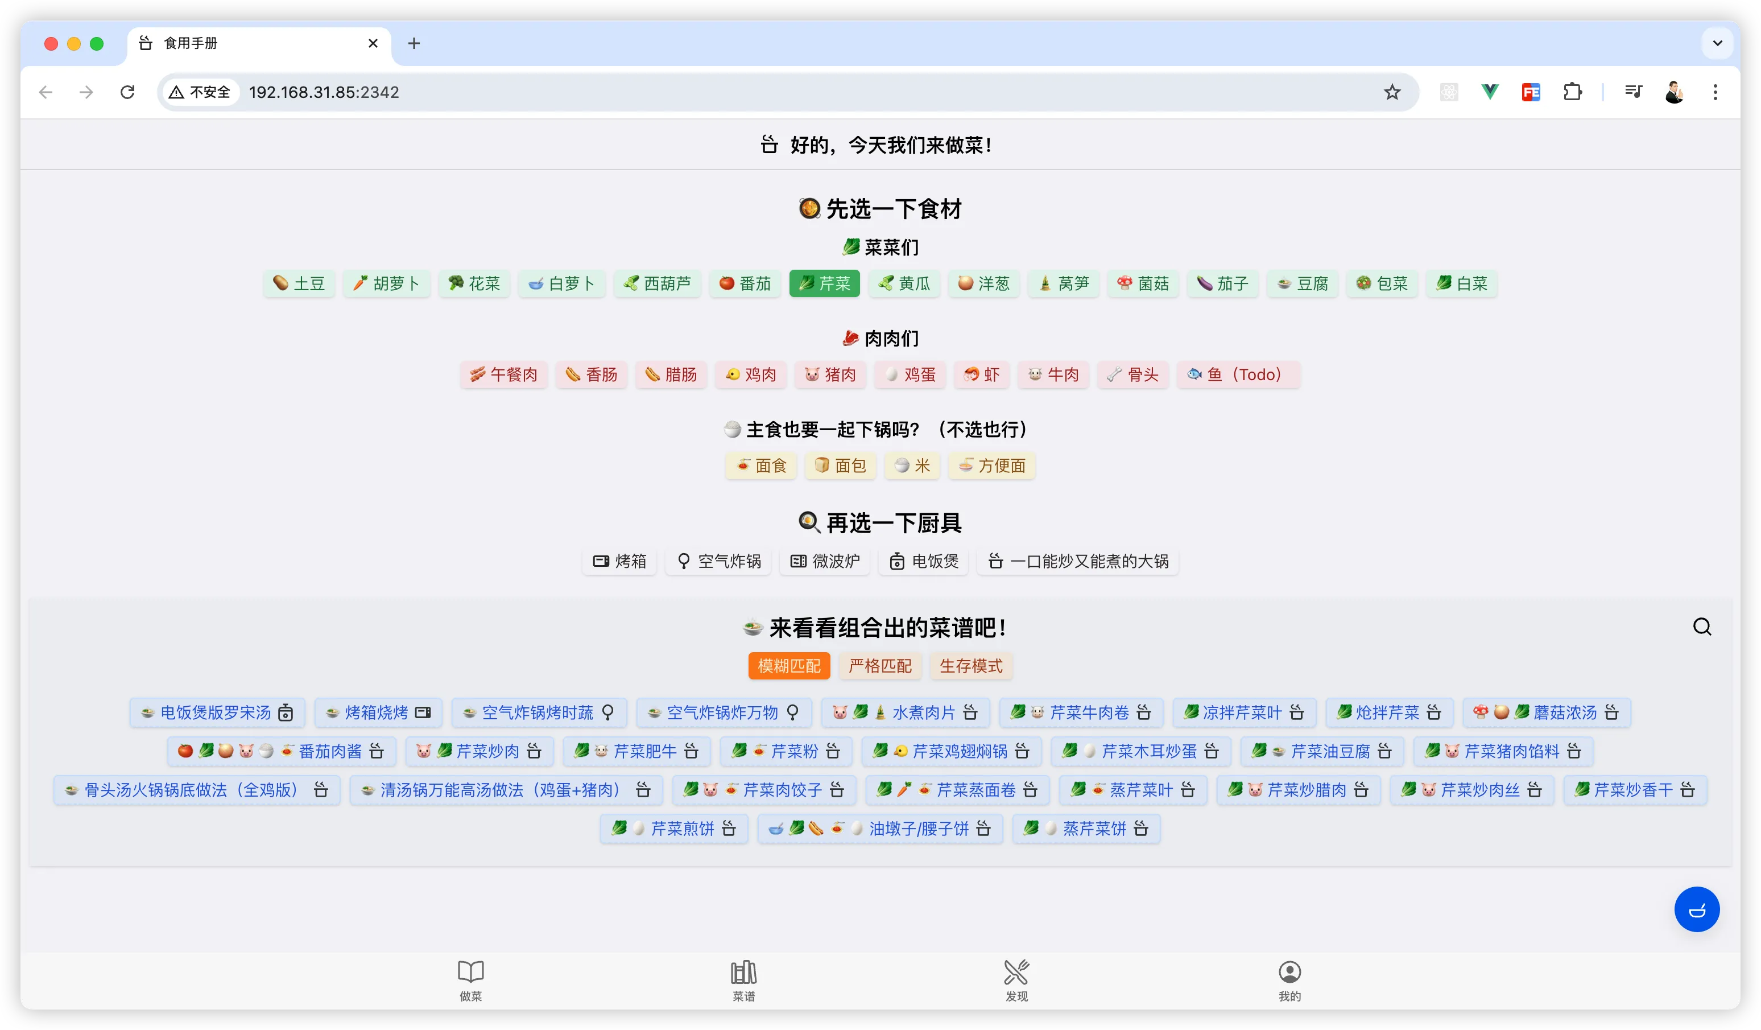Open the 蒸芹菜饼 recipe
The height and width of the screenshot is (1030, 1761).
pyautogui.click(x=1086, y=829)
